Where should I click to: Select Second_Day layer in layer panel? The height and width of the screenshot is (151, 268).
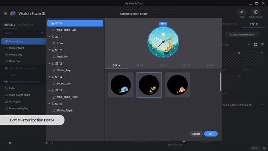coord(23,42)
